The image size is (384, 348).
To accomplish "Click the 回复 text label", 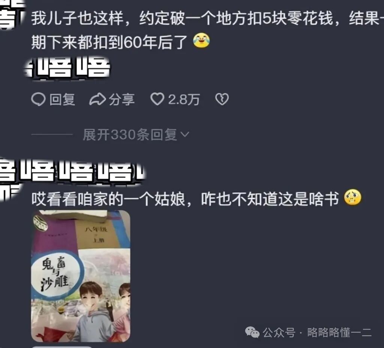I will point(62,100).
